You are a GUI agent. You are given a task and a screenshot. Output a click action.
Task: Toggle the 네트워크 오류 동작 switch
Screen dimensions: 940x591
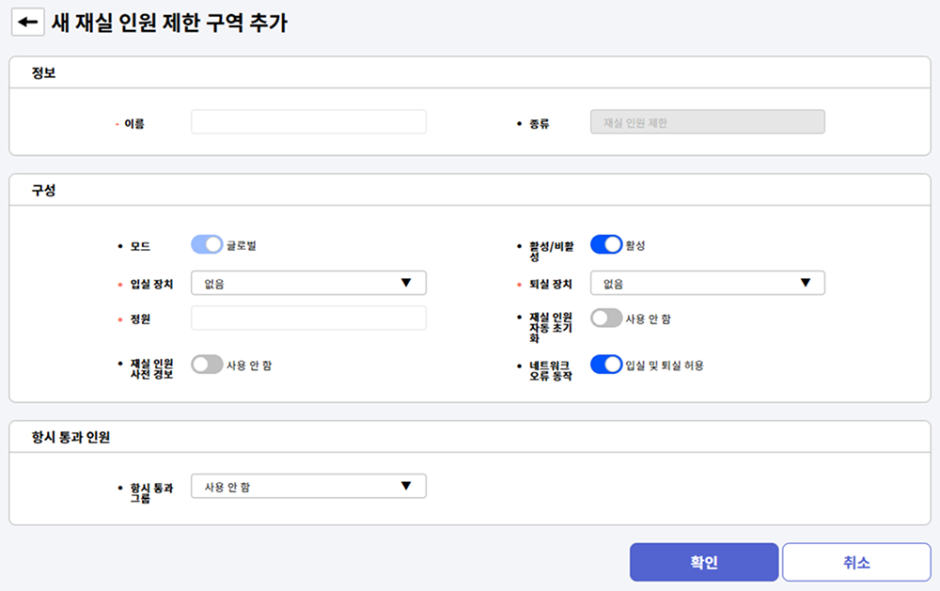(x=606, y=365)
